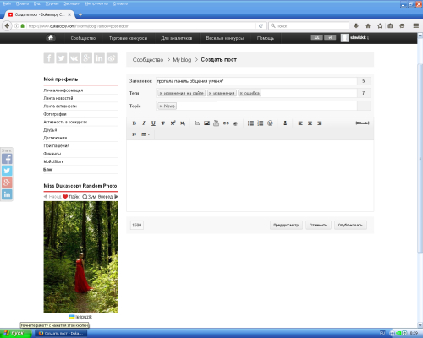The height and width of the screenshot is (338, 423).
Task: Remove the first tag in tags field
Action: click(161, 93)
